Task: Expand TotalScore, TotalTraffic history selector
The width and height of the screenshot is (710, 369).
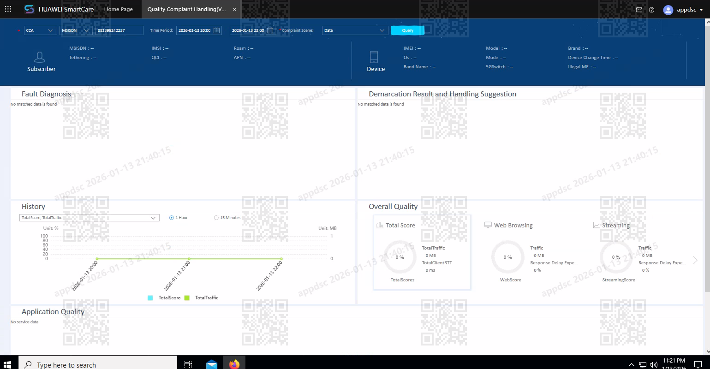Action: tap(89, 218)
